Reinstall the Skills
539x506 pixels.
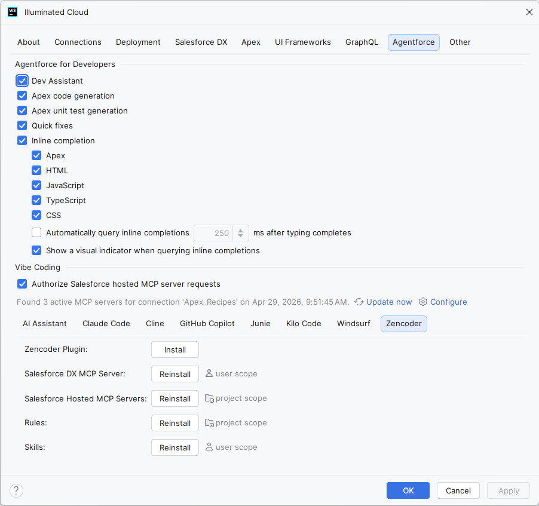pos(175,447)
